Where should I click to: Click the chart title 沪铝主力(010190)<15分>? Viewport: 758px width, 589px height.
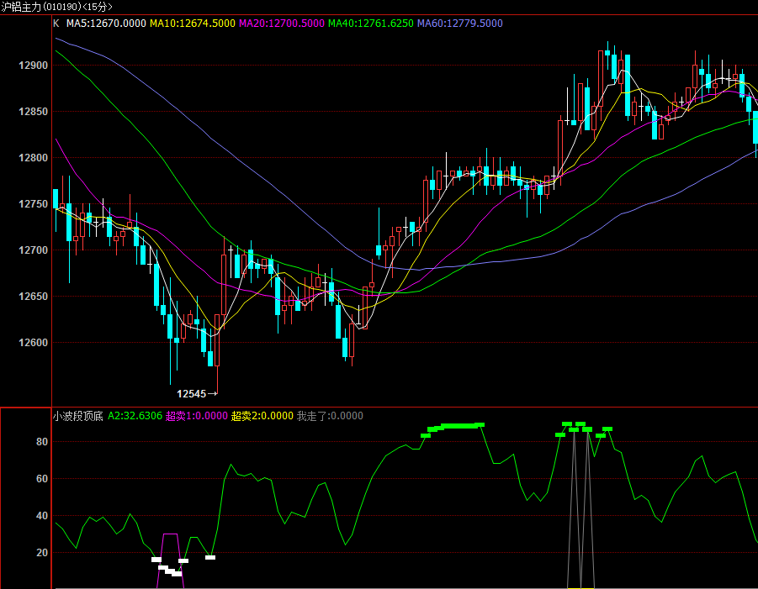coord(57,7)
